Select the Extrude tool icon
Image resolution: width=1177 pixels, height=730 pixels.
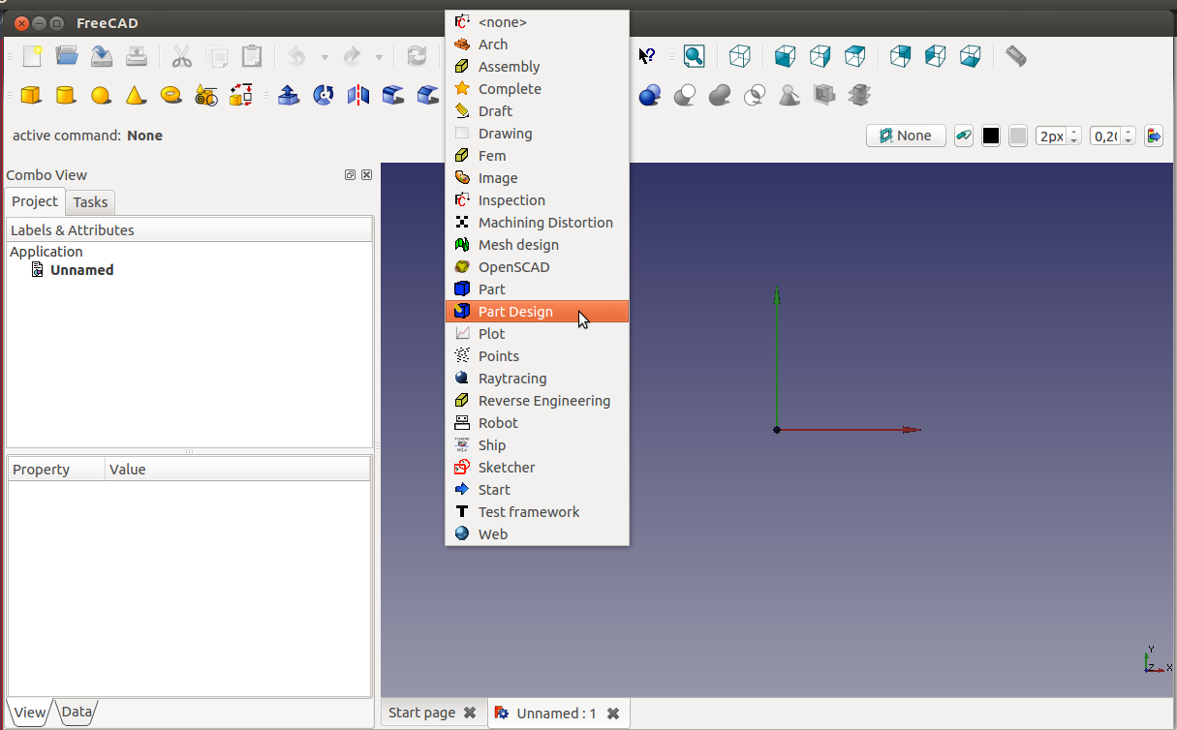289,95
